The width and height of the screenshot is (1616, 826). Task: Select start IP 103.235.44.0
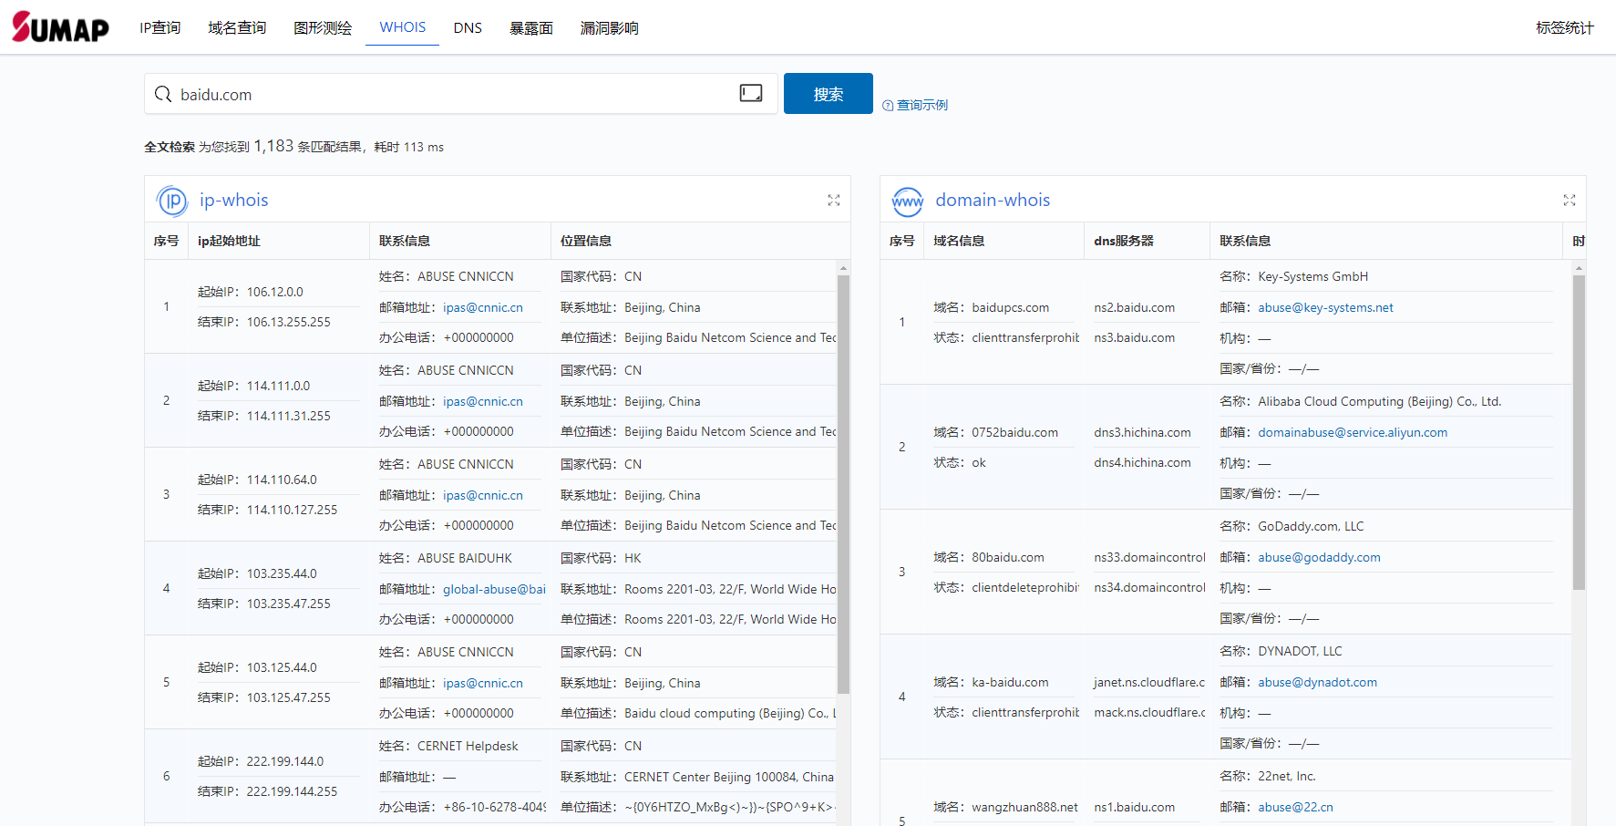pos(282,573)
